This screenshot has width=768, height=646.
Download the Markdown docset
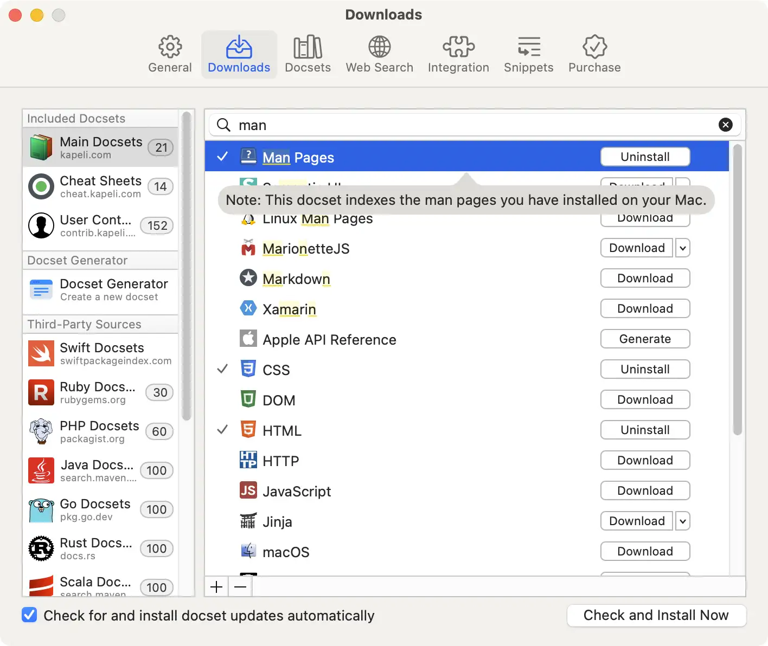pos(645,278)
